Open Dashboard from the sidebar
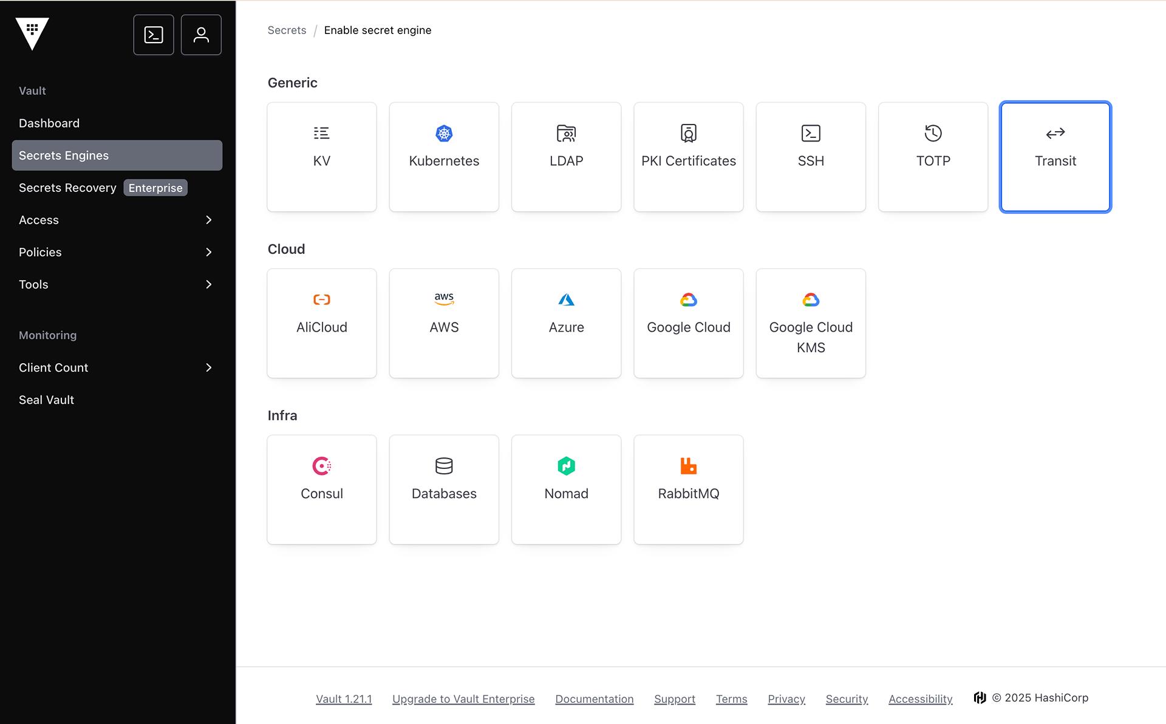The height and width of the screenshot is (724, 1166). pyautogui.click(x=49, y=123)
